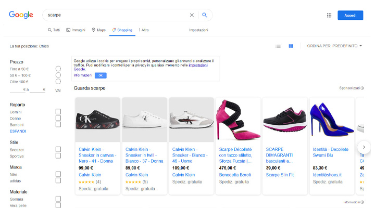Open Identità Decollete Swami Blu link
This screenshot has width=375, height=208.
point(331,152)
